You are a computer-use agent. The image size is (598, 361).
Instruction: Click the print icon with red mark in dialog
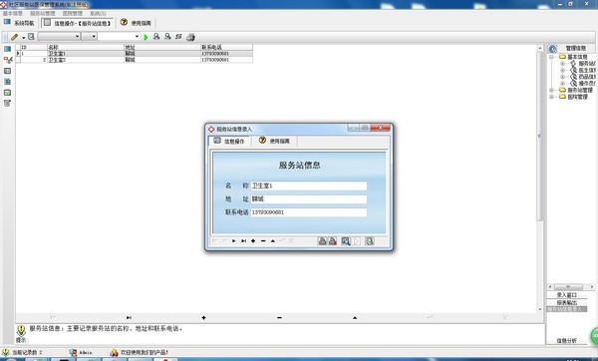tap(333, 241)
